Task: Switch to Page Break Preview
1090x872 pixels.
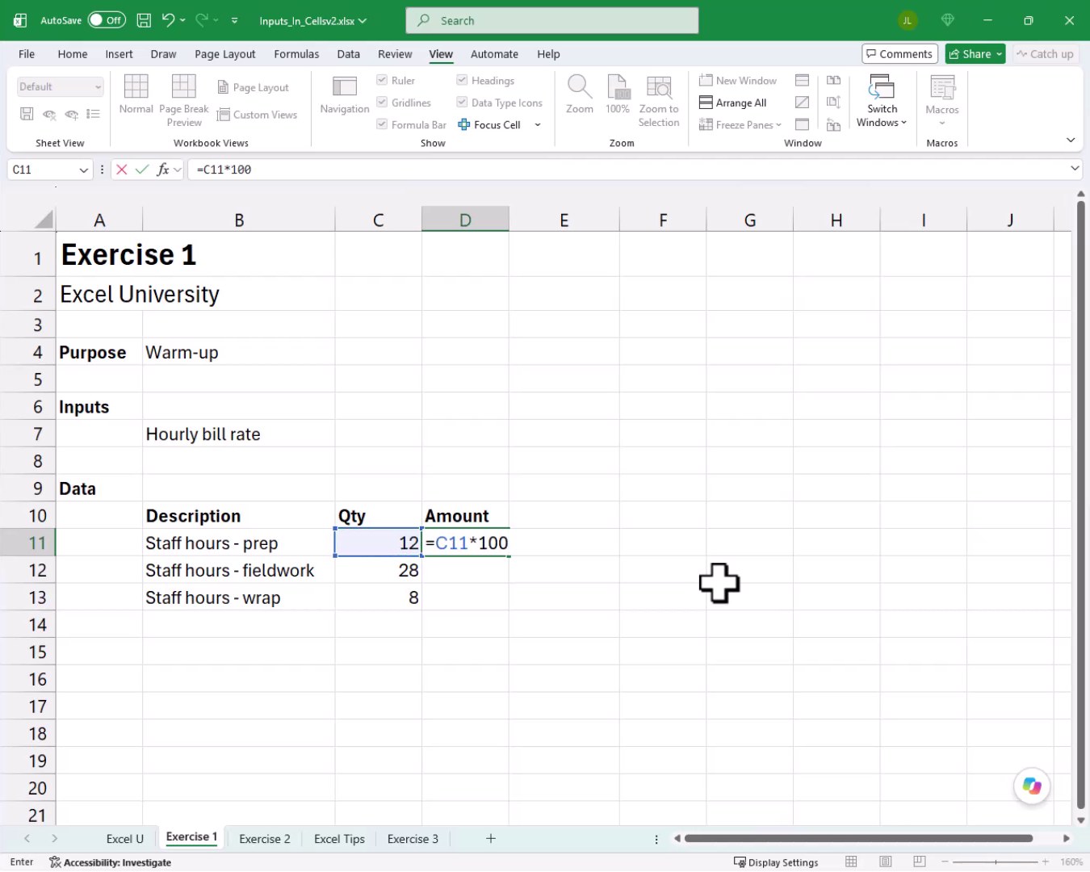Action: (x=184, y=101)
